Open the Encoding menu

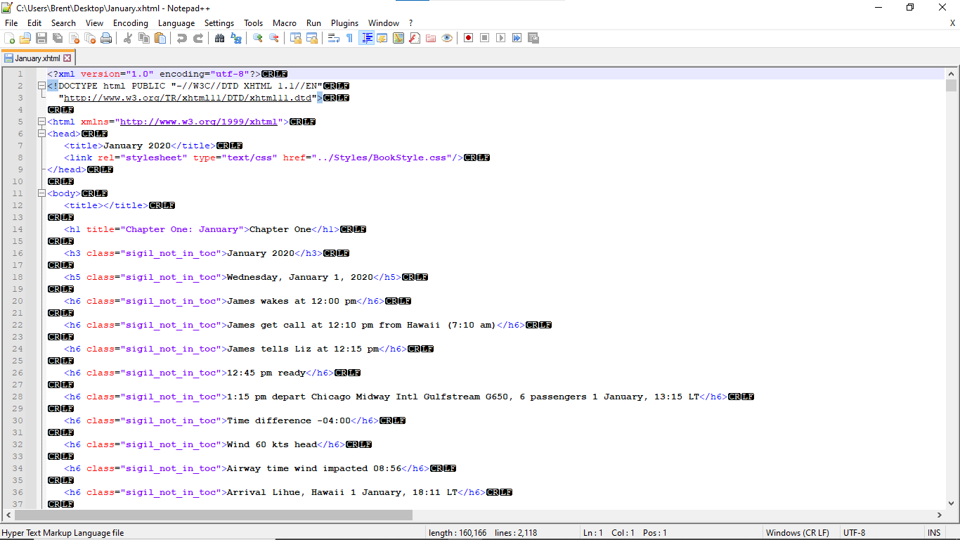click(131, 23)
